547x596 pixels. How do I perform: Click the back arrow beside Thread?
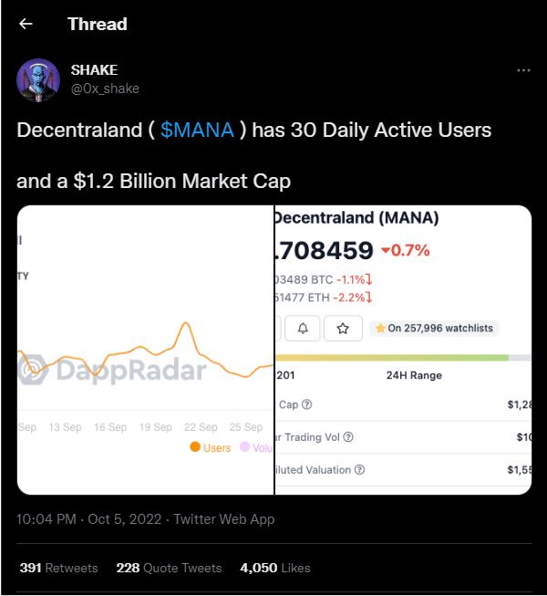(26, 24)
